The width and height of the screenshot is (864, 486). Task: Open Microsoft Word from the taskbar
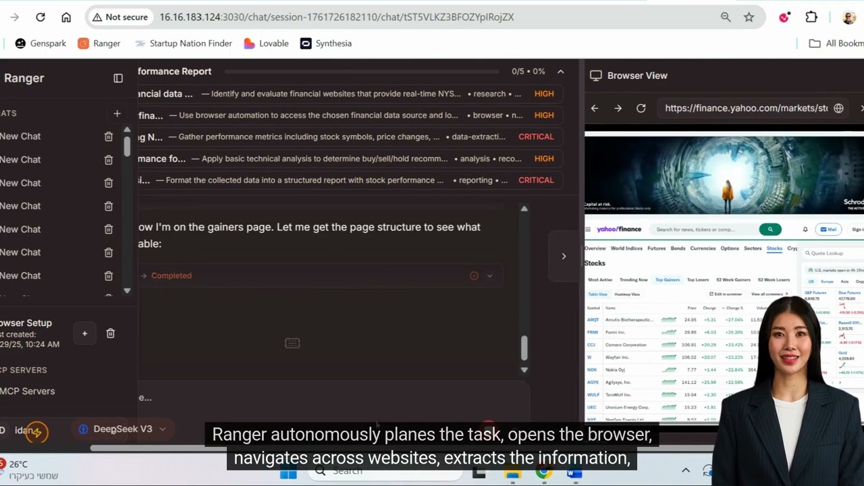pyautogui.click(x=574, y=473)
